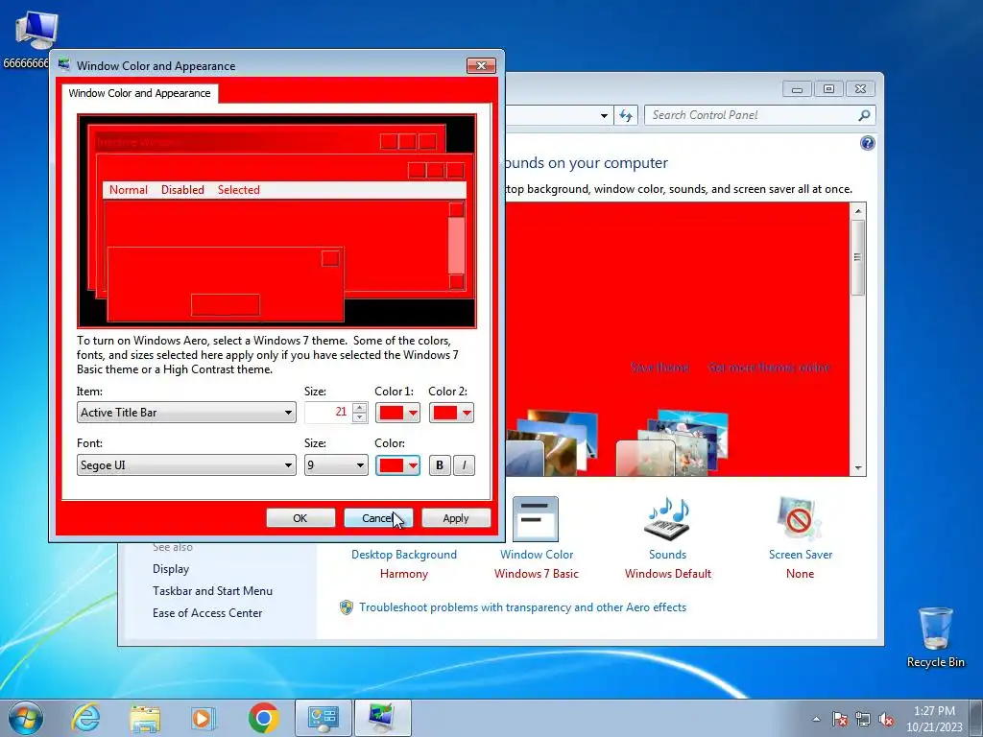Select the left theme thumbnail stack
This screenshot has width=983, height=737.
pyautogui.click(x=552, y=442)
